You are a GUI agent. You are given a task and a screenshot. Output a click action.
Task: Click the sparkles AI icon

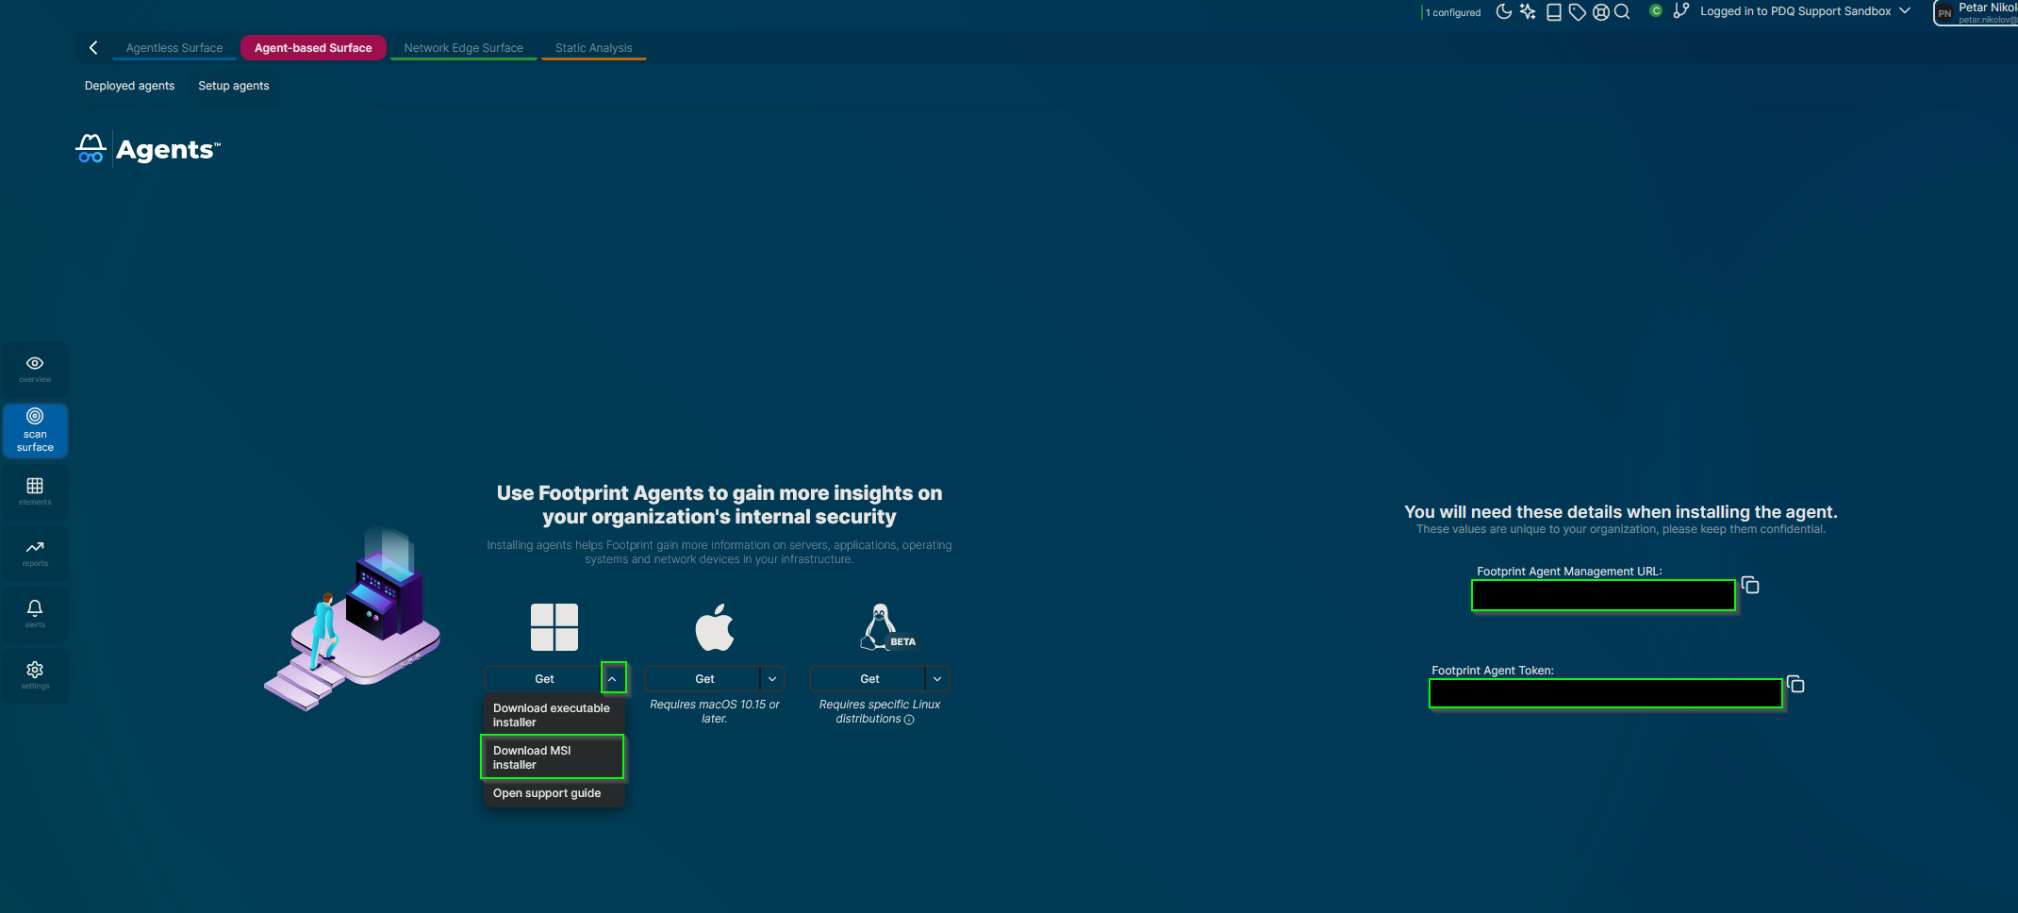1528,11
